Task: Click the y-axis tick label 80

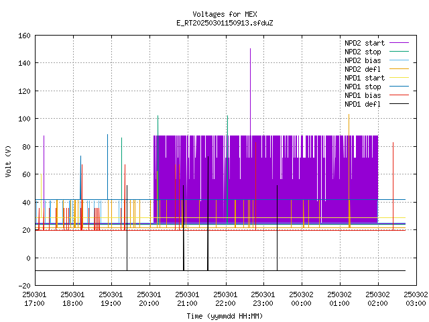Action: point(26,147)
